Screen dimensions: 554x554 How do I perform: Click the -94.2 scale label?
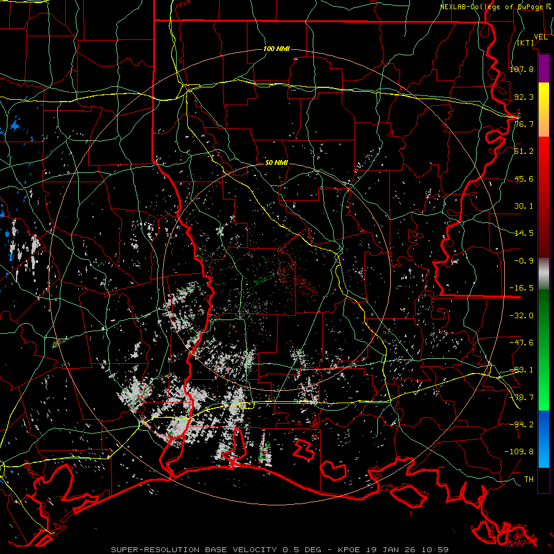[x=521, y=425]
